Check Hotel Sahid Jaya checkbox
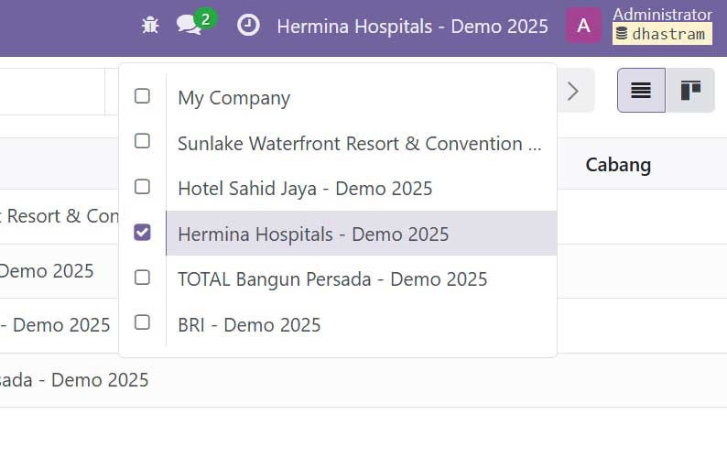 click(x=142, y=187)
